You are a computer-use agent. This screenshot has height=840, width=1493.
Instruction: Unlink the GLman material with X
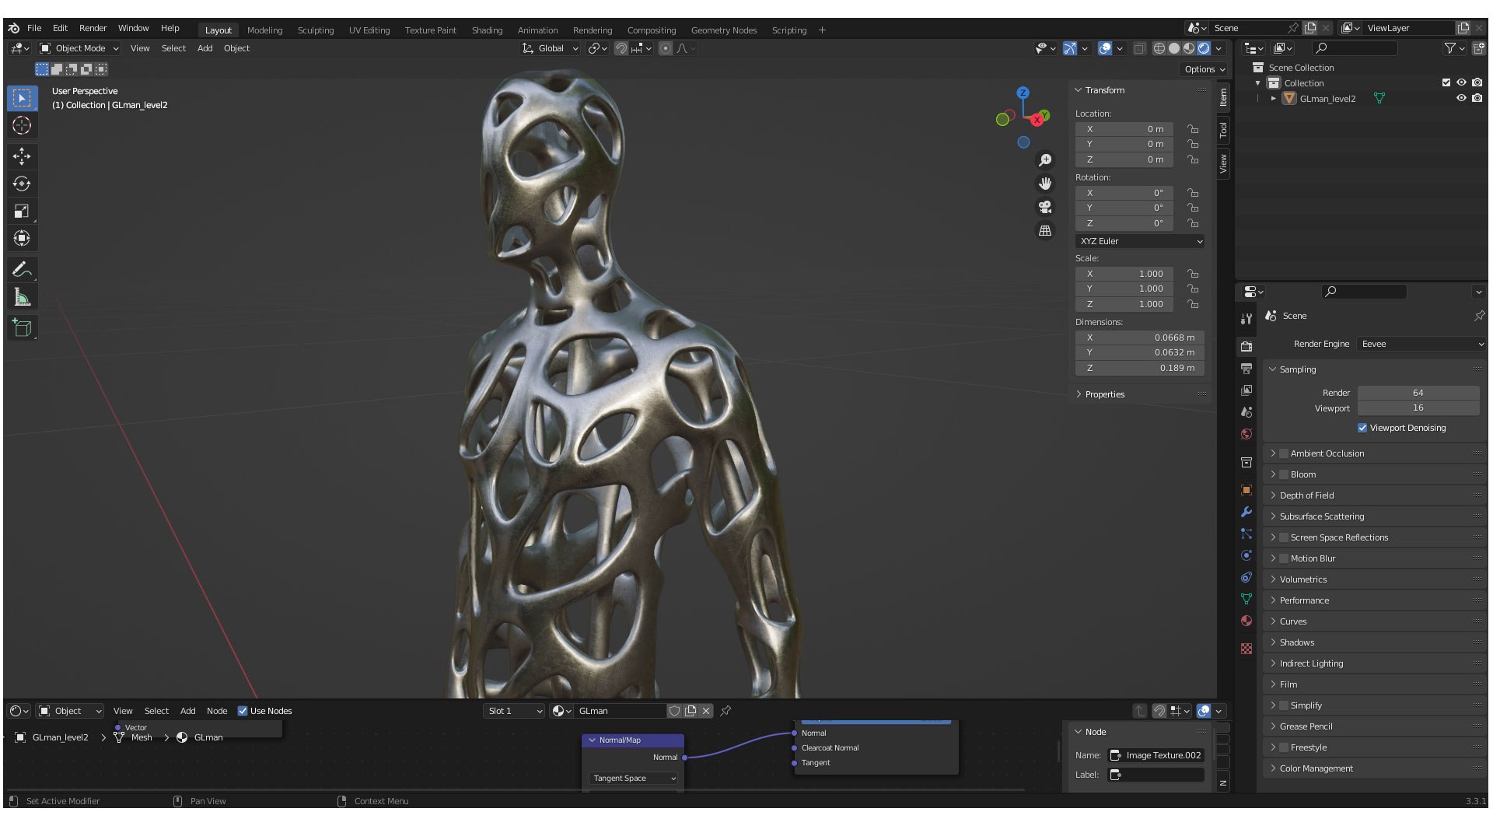[706, 711]
